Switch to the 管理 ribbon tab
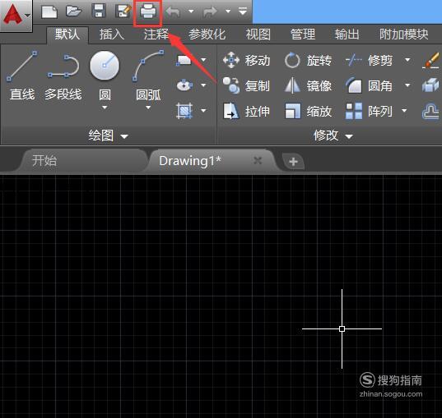This screenshot has height=418, width=442. point(303,34)
